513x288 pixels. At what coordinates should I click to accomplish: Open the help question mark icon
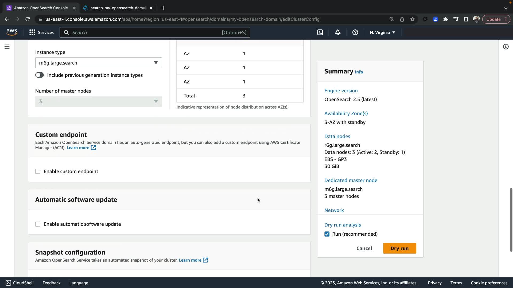point(355,33)
